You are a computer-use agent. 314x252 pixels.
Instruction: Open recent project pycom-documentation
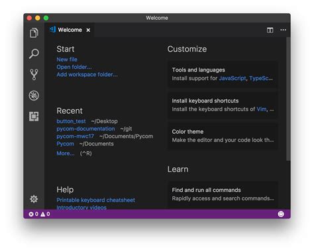click(x=85, y=129)
